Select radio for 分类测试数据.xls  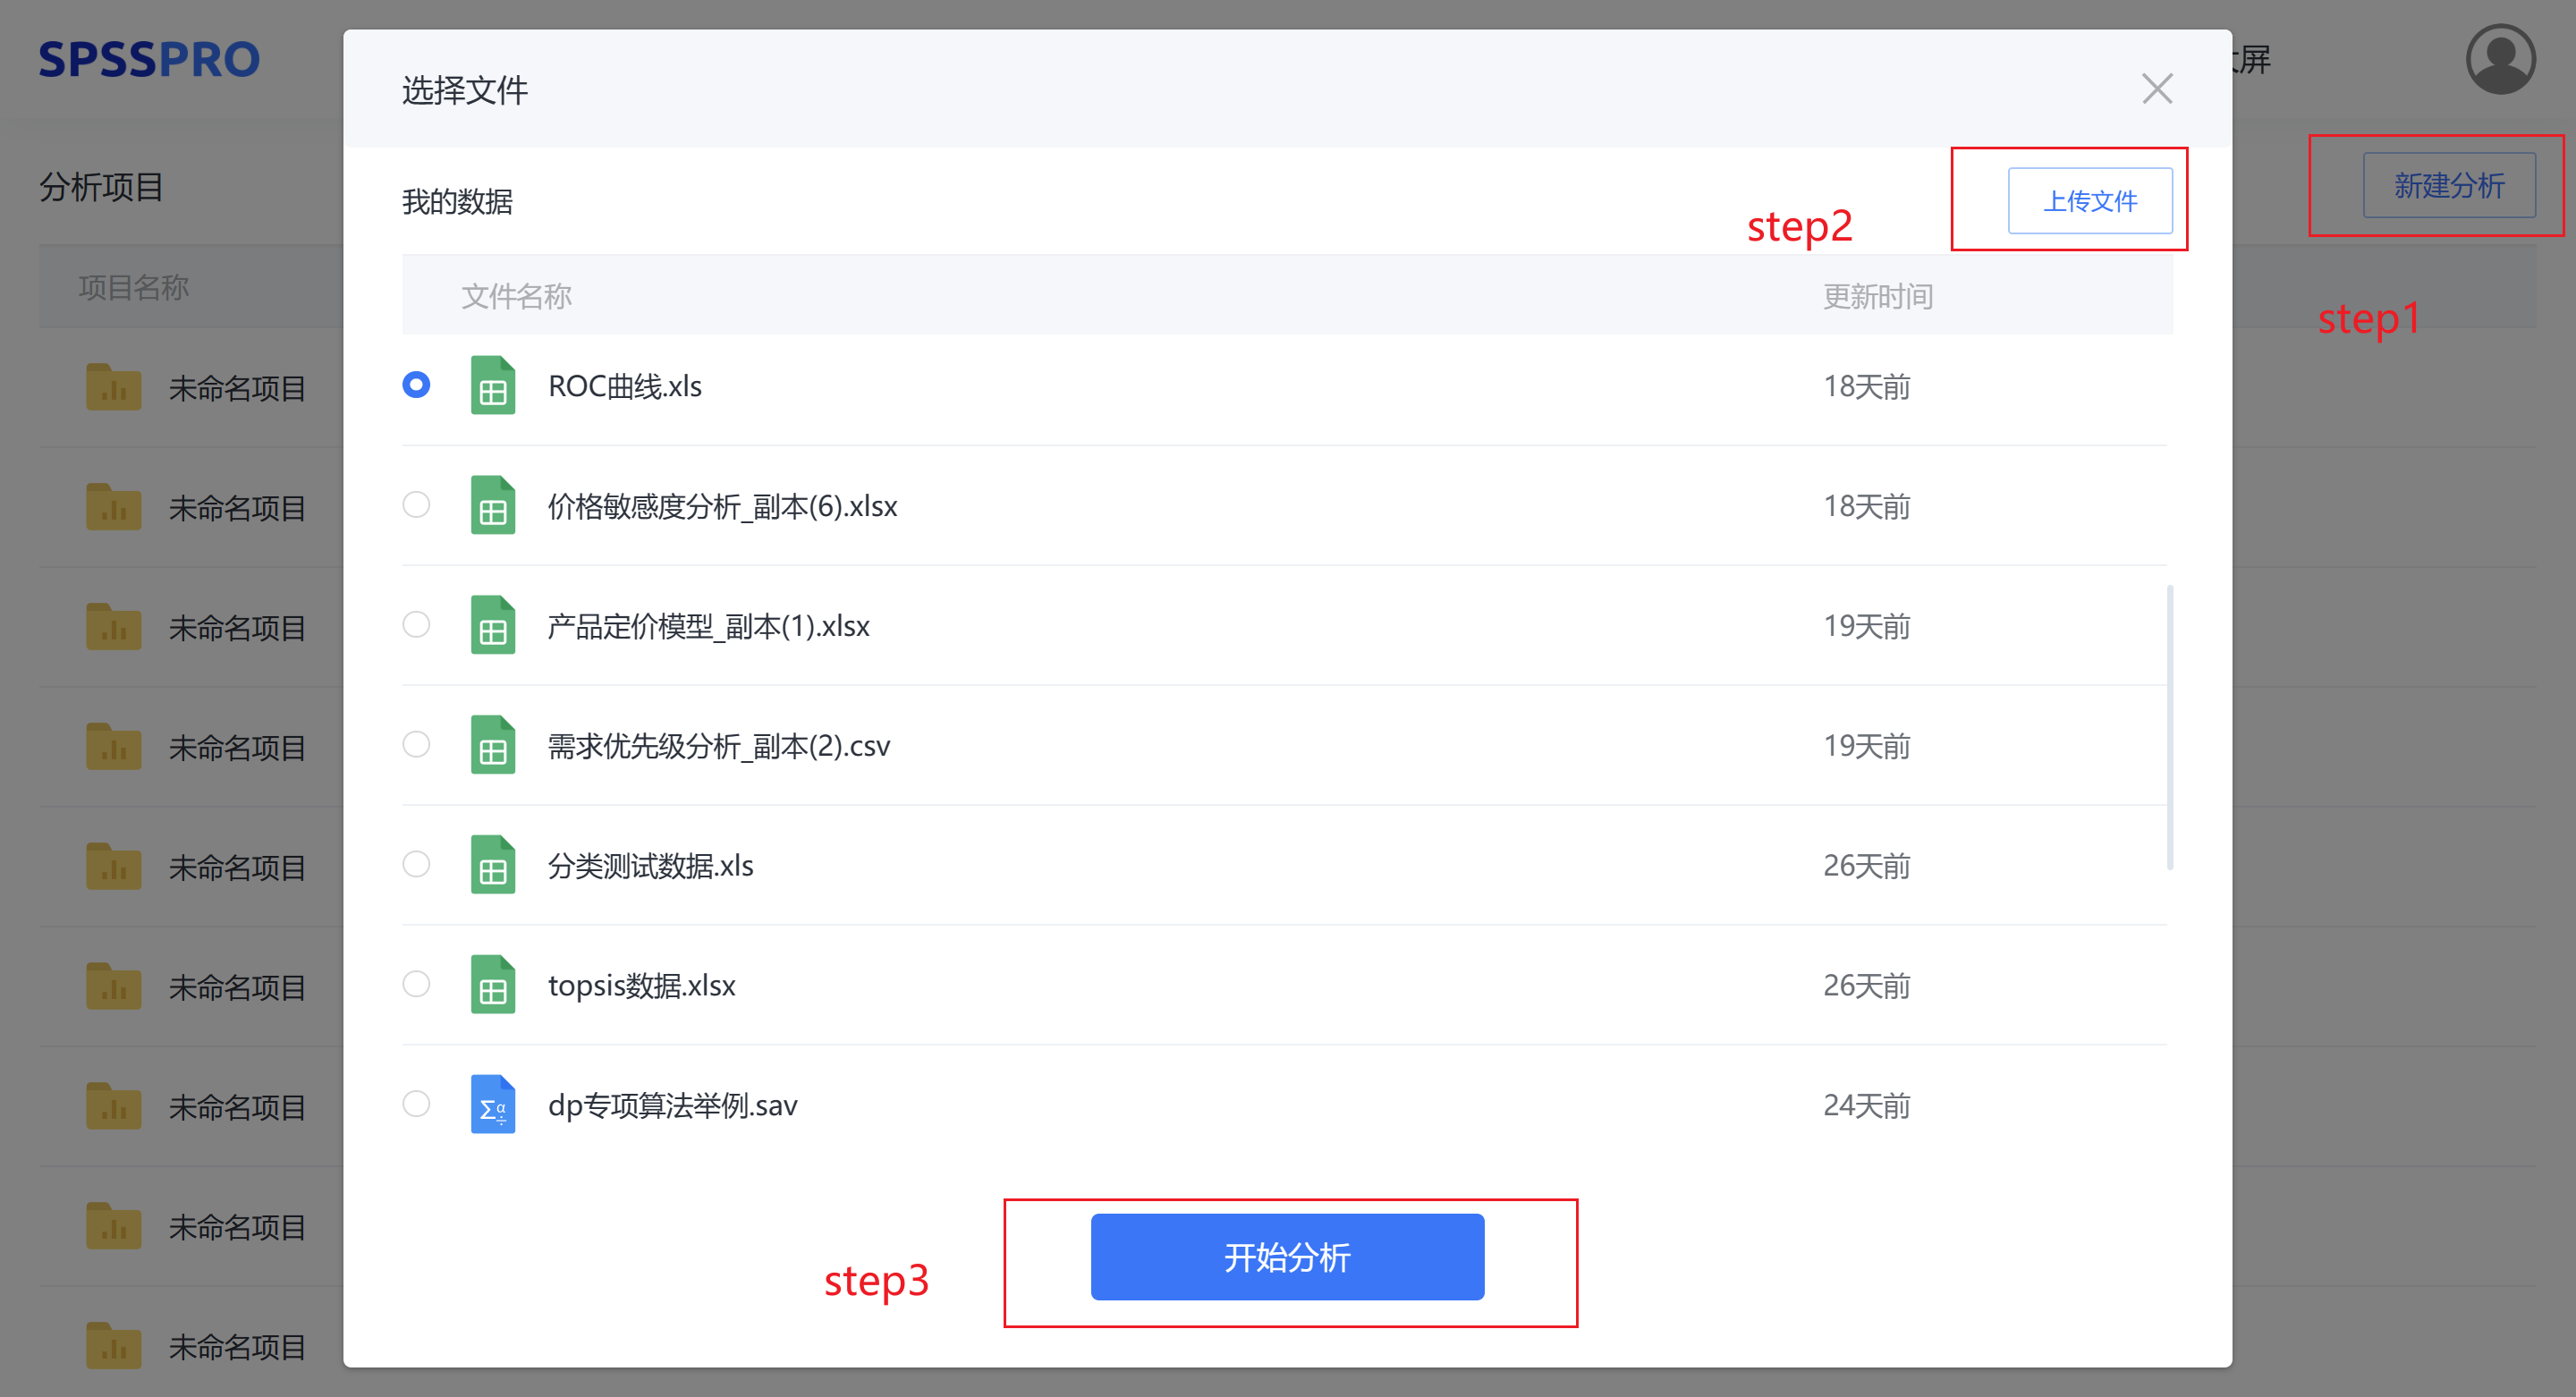tap(416, 865)
